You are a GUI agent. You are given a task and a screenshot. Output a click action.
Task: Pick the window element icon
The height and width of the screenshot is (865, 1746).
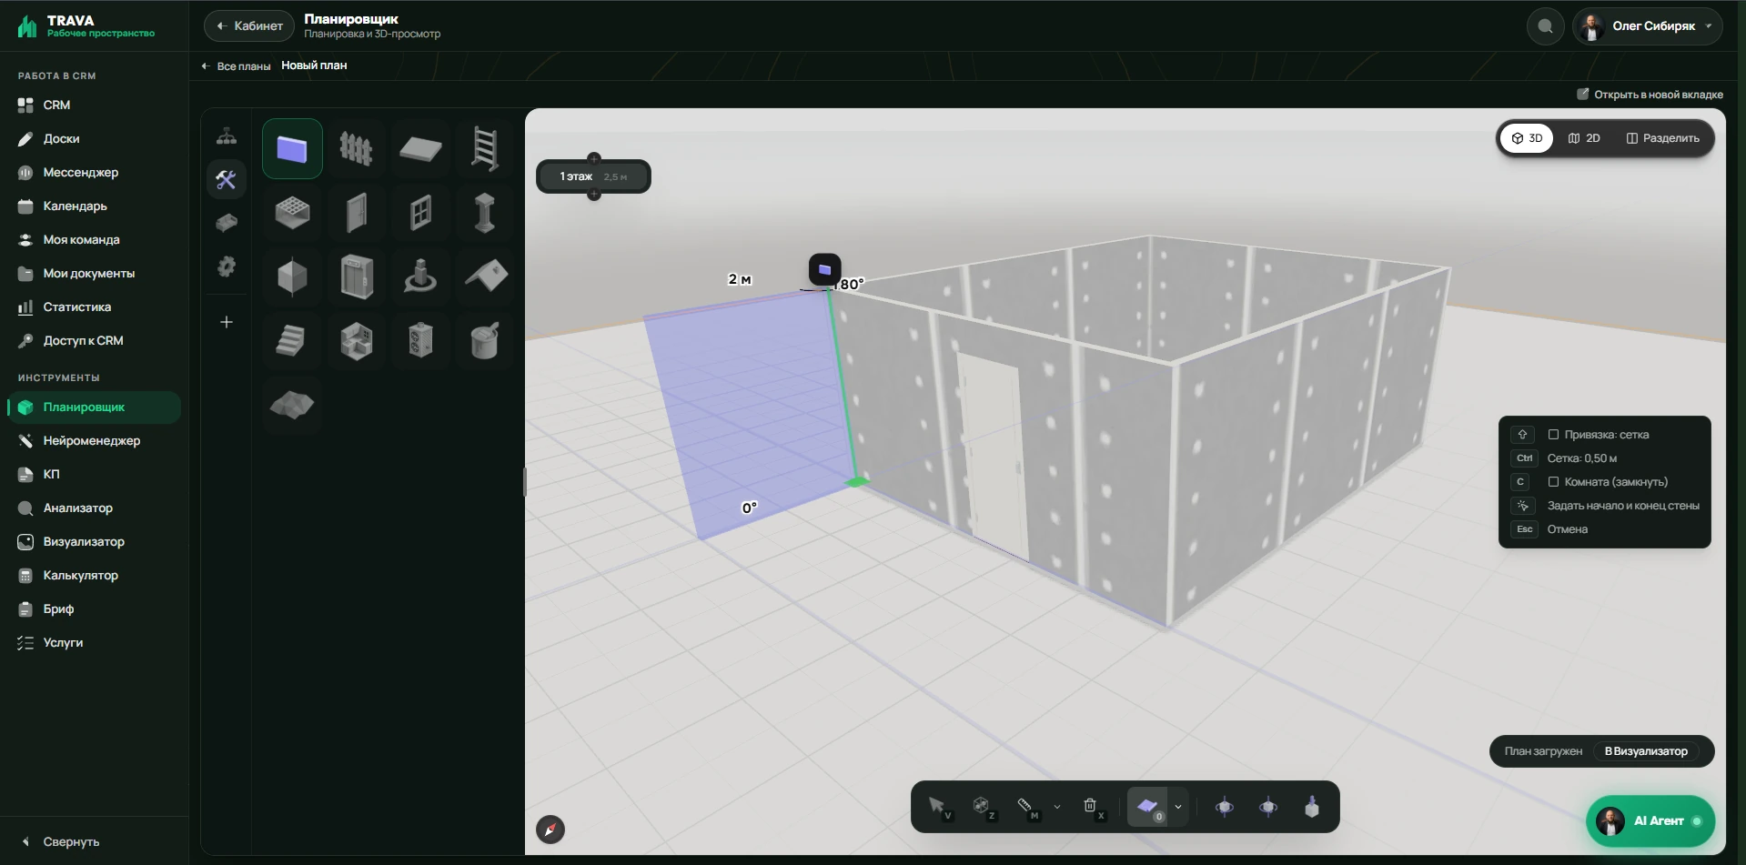(420, 213)
